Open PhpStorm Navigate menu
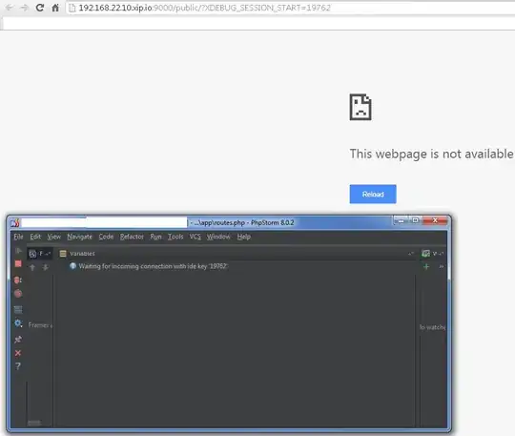The image size is (515, 436). [79, 237]
